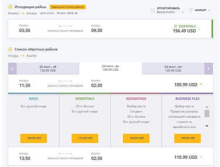
Task: Click the Business Flex scroll up arrow
Action: click(207, 107)
